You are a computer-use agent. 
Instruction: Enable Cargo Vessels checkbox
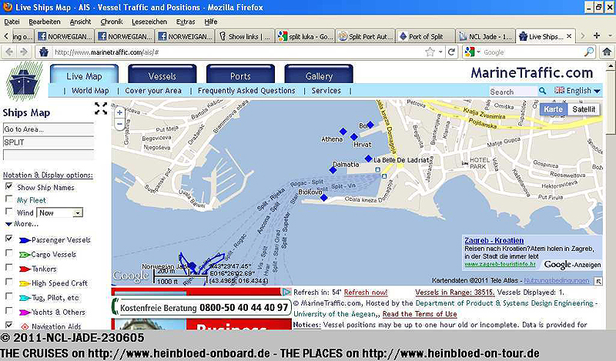8,253
